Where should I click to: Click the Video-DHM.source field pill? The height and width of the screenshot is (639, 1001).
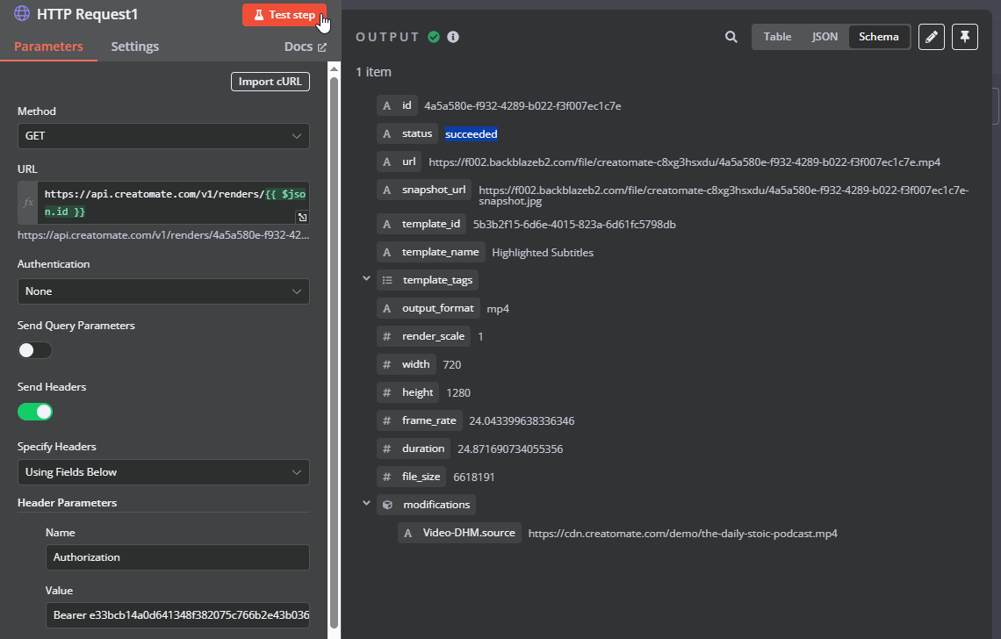coord(459,533)
